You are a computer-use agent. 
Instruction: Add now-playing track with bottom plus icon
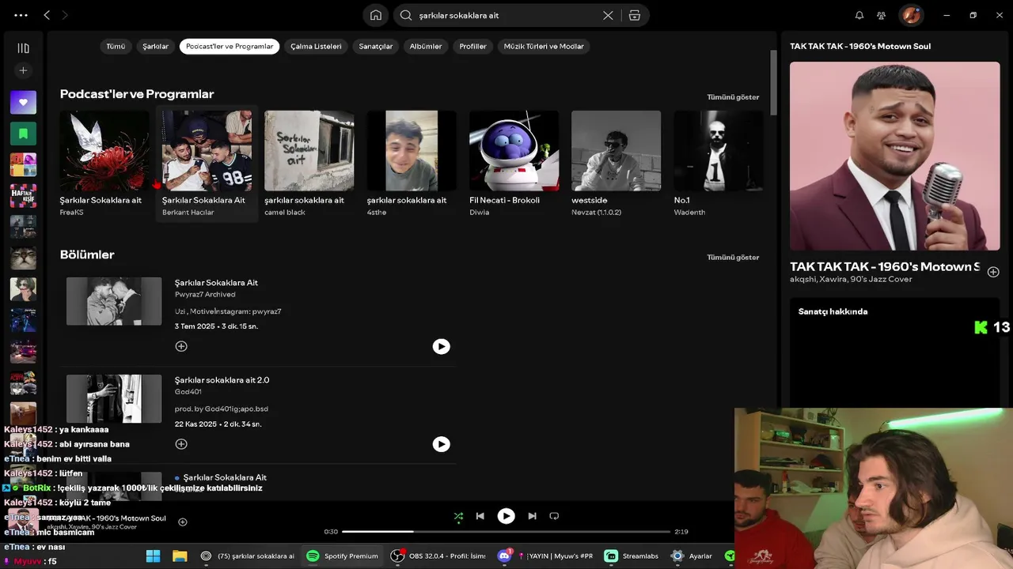(x=183, y=522)
